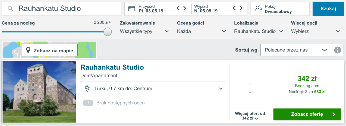Image resolution: width=346 pixels, height=126 pixels.
Task: Open the Rauhankatu Studio castle thumbnail
Action: [39, 92]
